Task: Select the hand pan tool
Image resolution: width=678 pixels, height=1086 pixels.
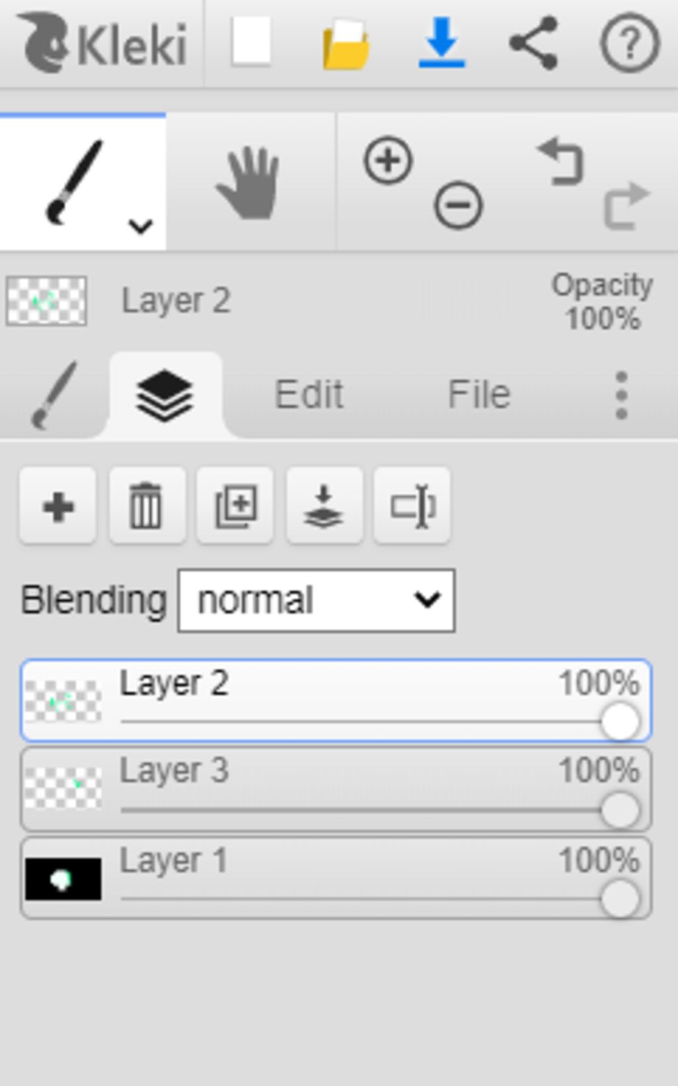Action: point(250,183)
